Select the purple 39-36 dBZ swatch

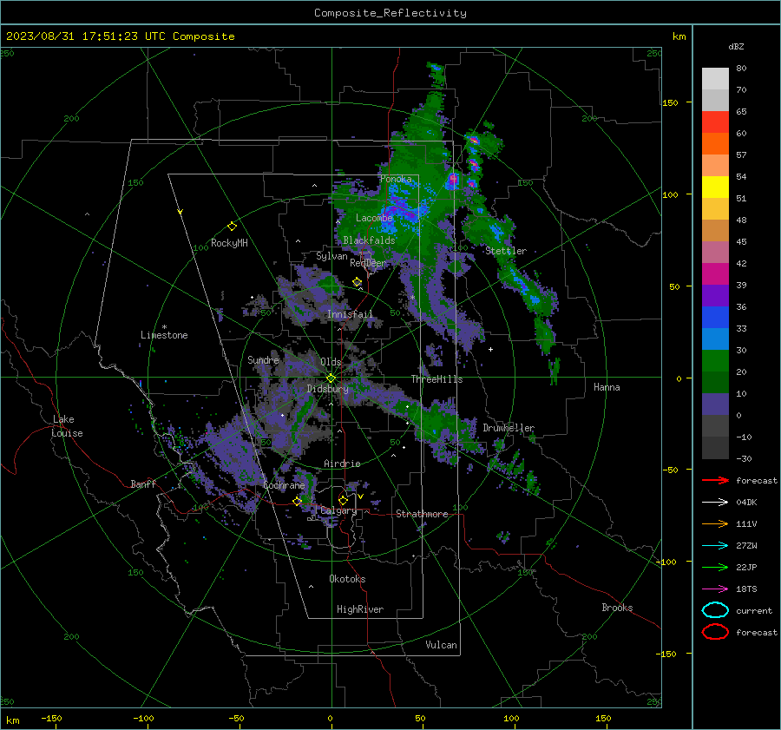coord(715,296)
